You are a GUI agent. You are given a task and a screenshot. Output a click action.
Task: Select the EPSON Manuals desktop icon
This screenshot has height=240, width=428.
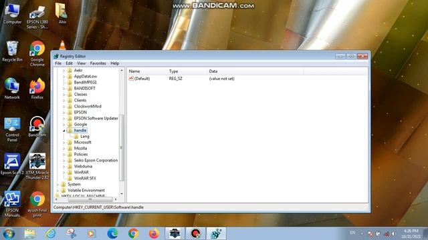[x=12, y=204]
